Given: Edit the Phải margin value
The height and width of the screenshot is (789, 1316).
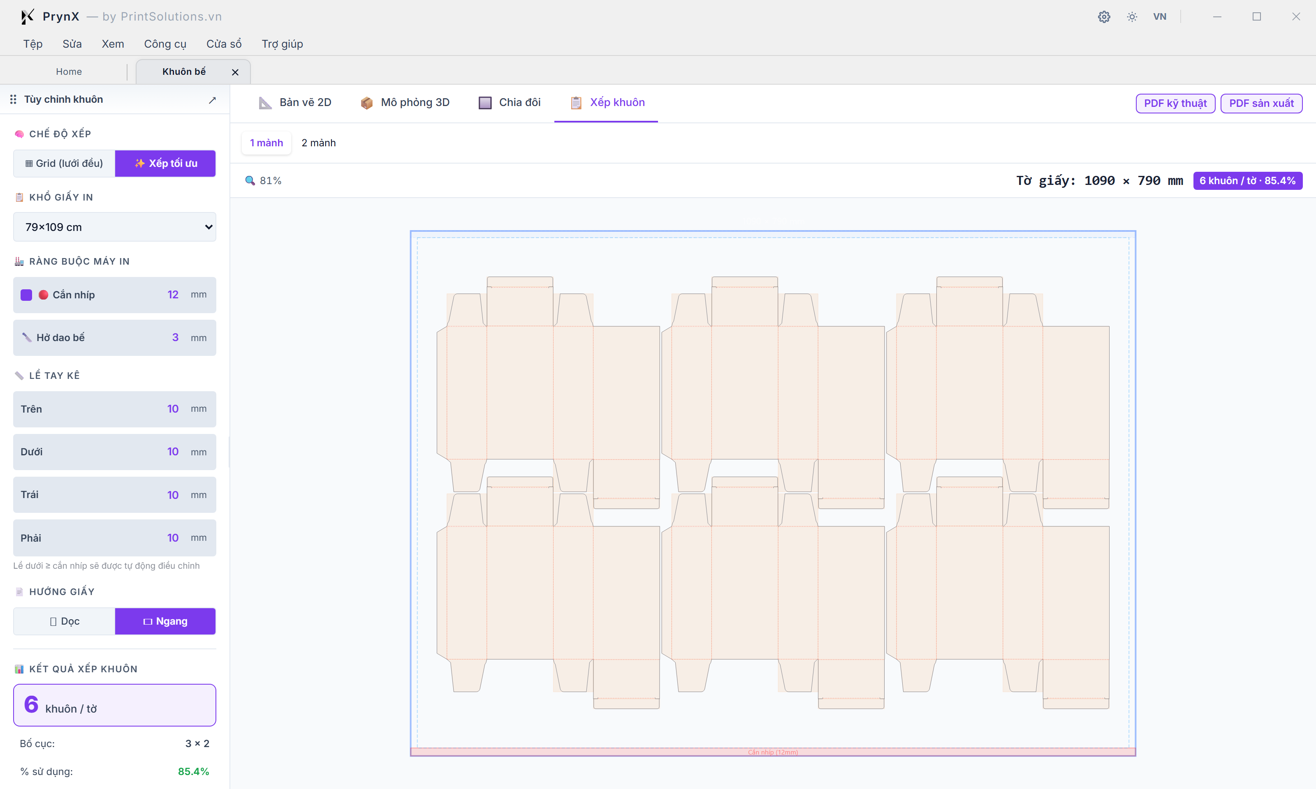Looking at the screenshot, I should [x=173, y=538].
